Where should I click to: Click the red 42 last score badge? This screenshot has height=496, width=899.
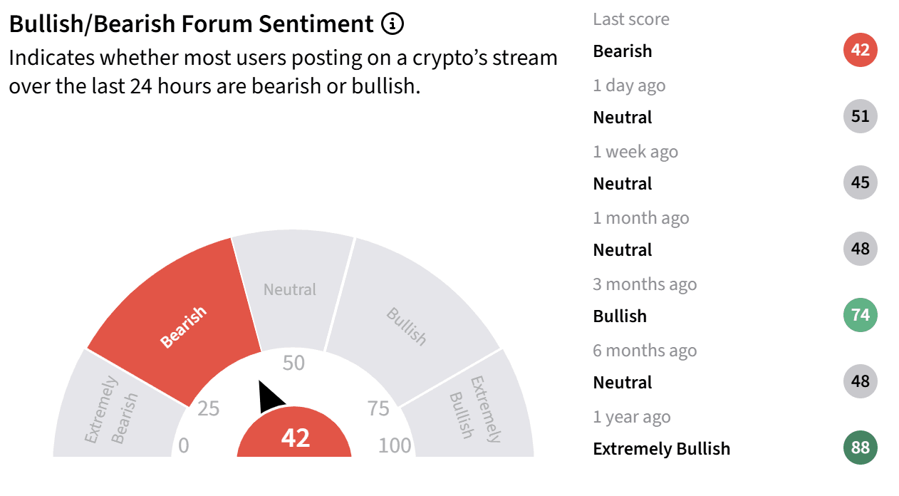(x=861, y=51)
